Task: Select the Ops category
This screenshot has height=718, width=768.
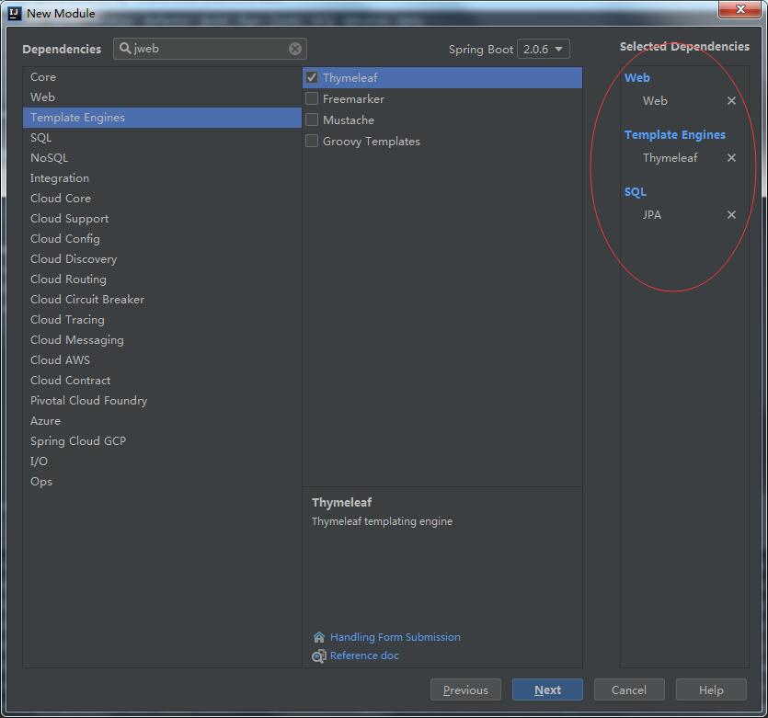Action: (162, 482)
